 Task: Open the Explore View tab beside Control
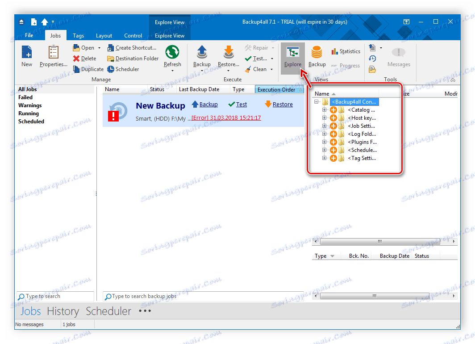[170, 35]
